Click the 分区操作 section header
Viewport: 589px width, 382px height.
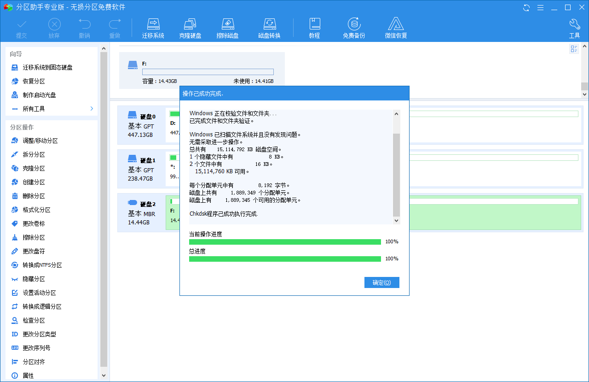[22, 127]
